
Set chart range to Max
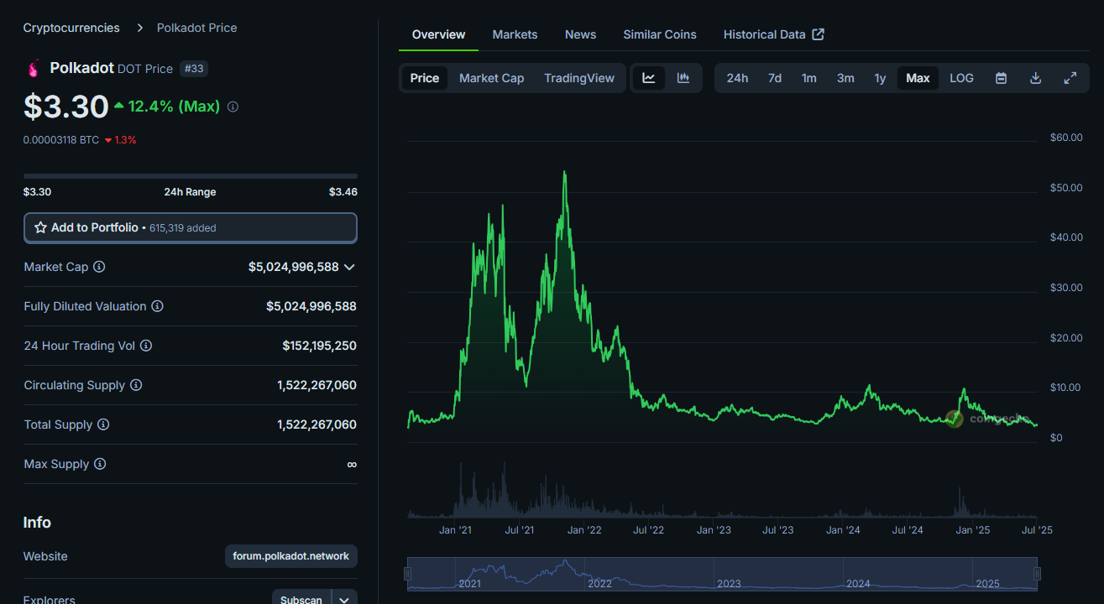pos(918,78)
